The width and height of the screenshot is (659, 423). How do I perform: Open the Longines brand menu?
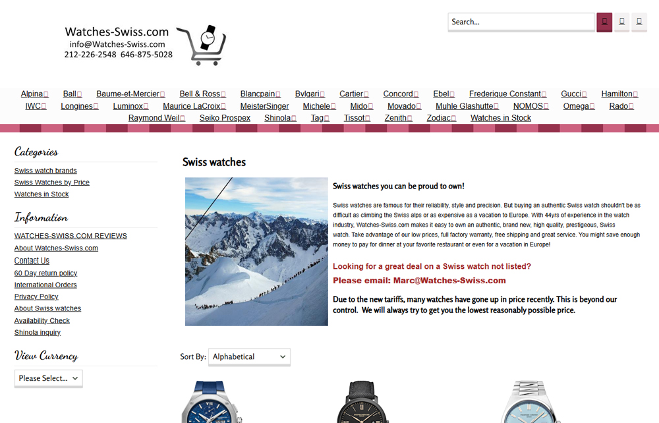click(x=80, y=106)
